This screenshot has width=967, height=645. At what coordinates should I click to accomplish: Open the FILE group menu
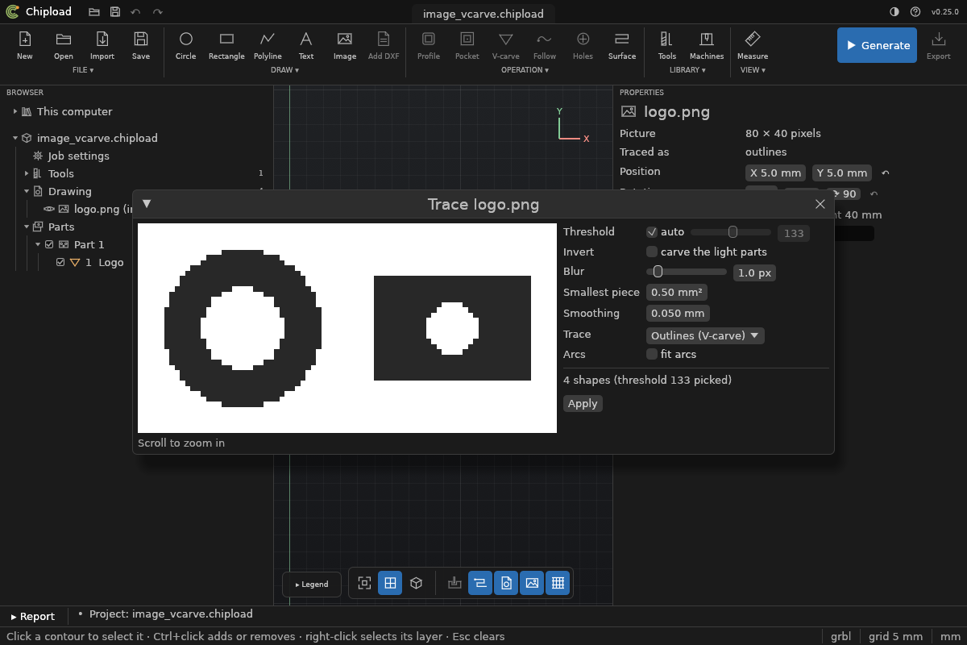tap(83, 70)
